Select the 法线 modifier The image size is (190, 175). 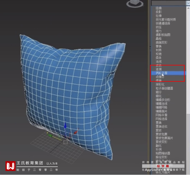(159, 62)
